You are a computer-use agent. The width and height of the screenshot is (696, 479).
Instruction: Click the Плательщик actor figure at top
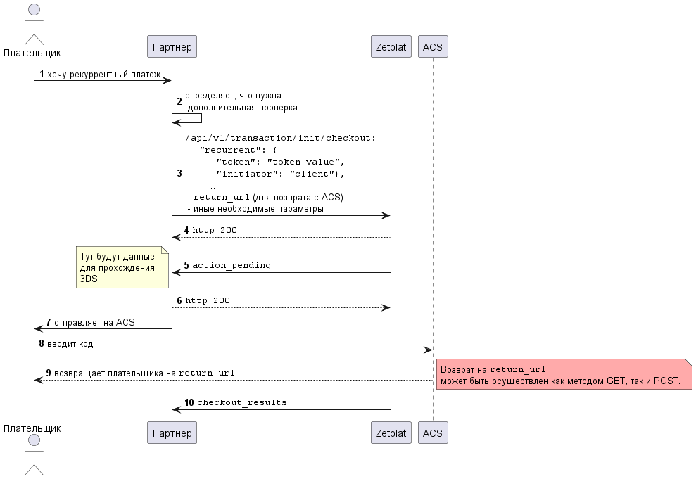point(33,24)
